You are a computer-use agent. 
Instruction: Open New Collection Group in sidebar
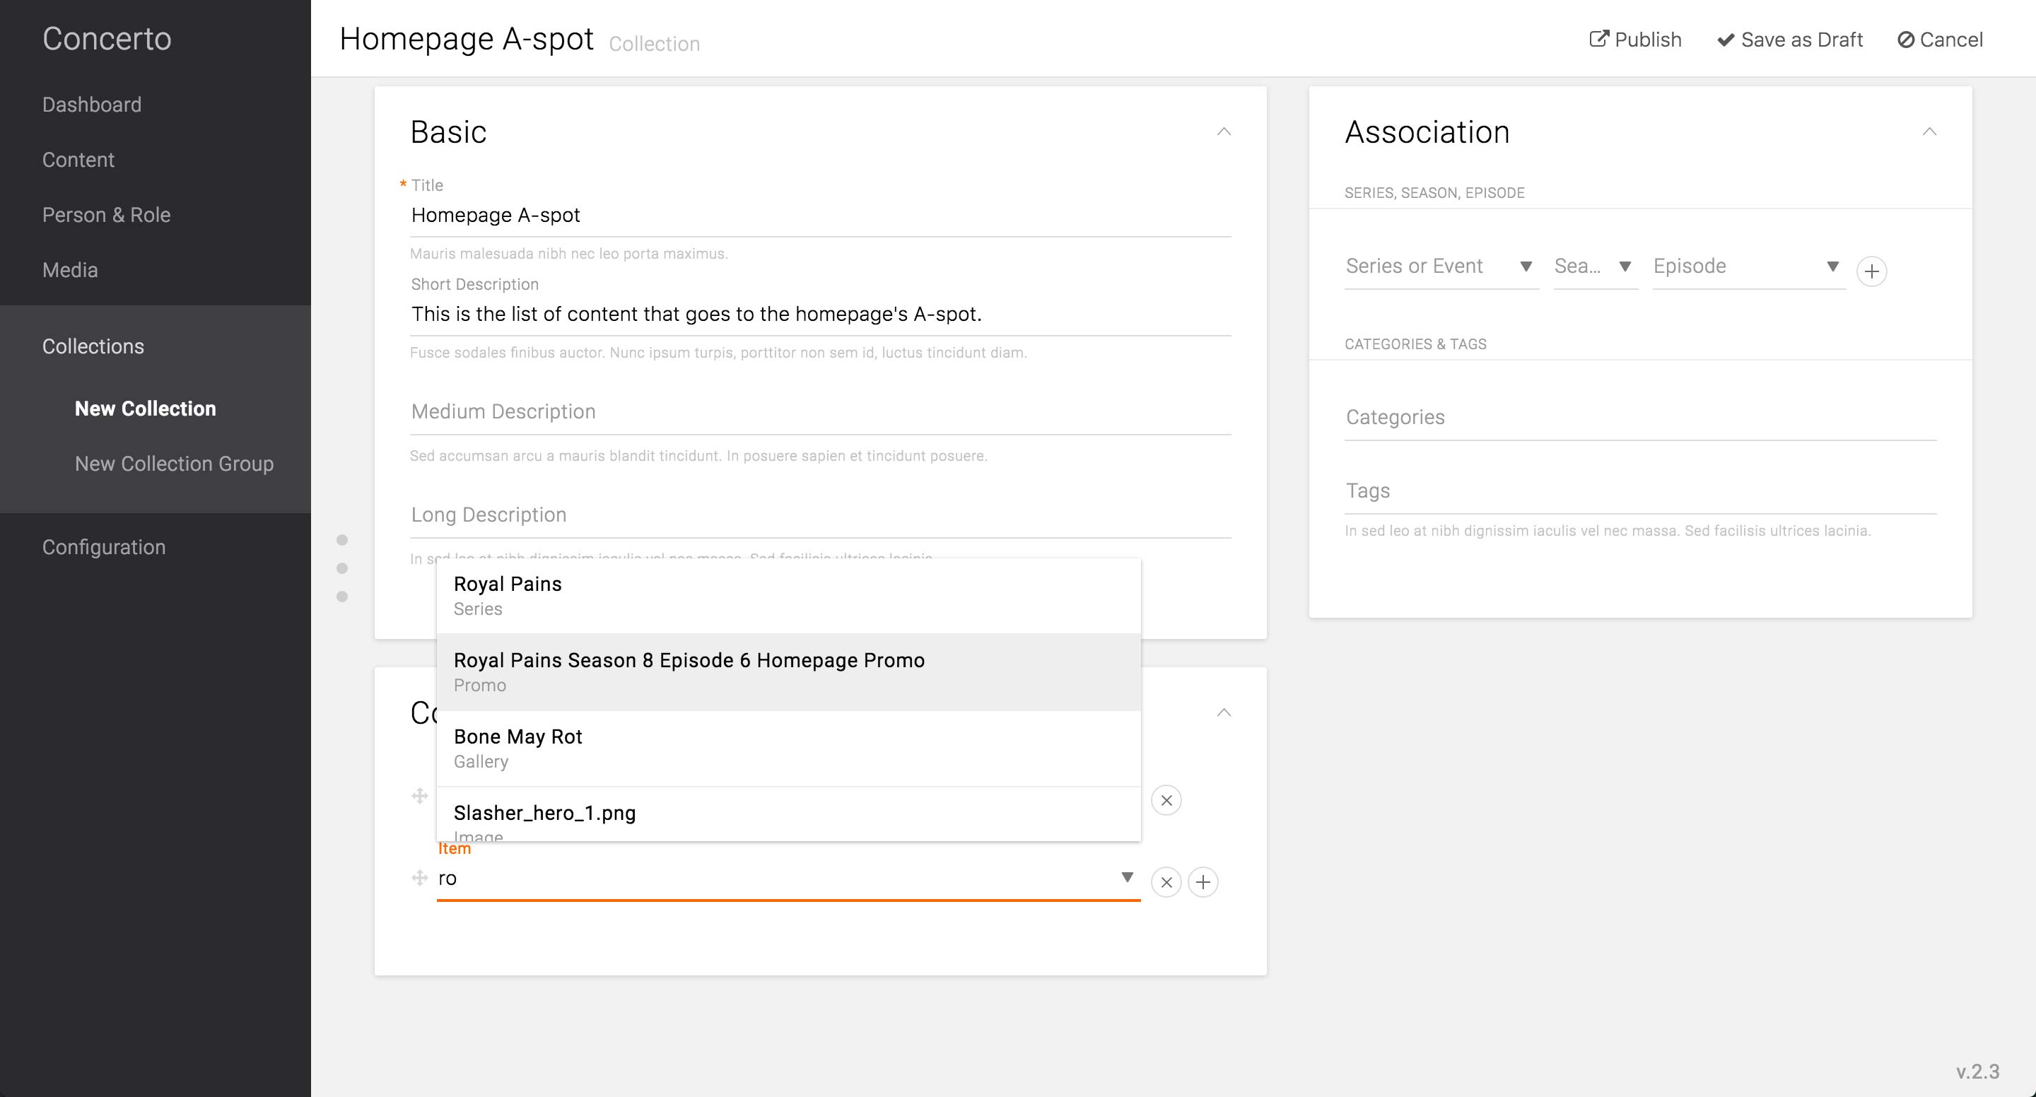[x=174, y=463]
